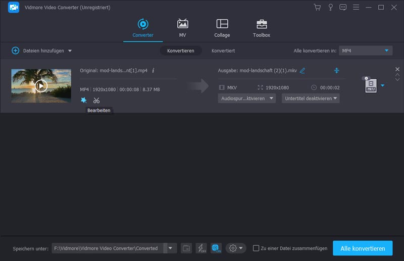
Task: Check Zu einer Datei zusammenfügen
Action: pos(256,248)
